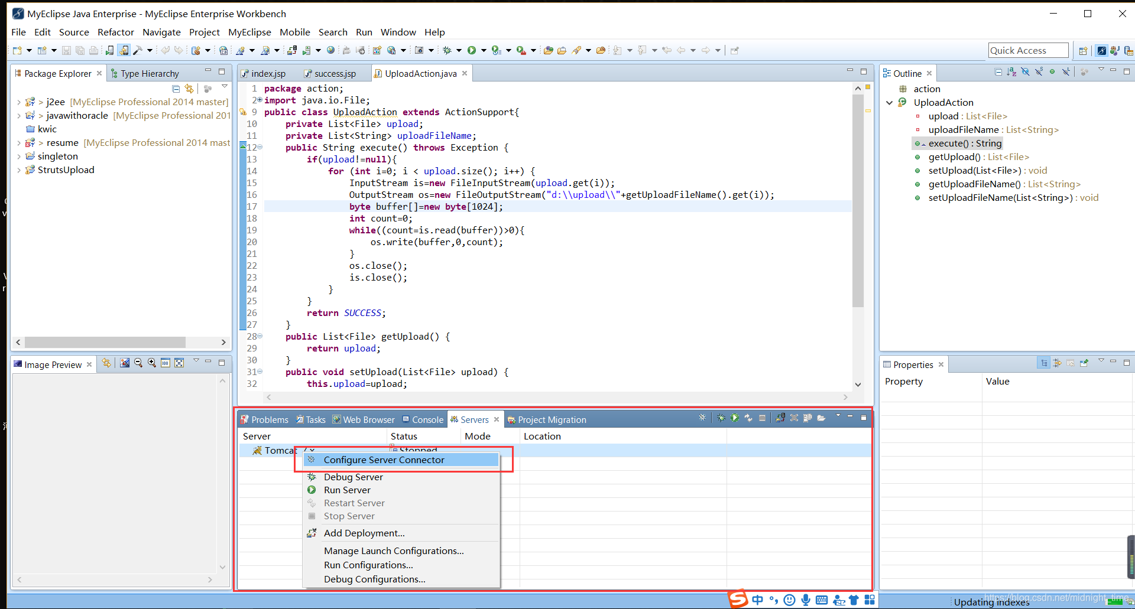Toggle Show Categories in Properties panel
Viewport: 1135px width, 609px height.
coord(1044,363)
